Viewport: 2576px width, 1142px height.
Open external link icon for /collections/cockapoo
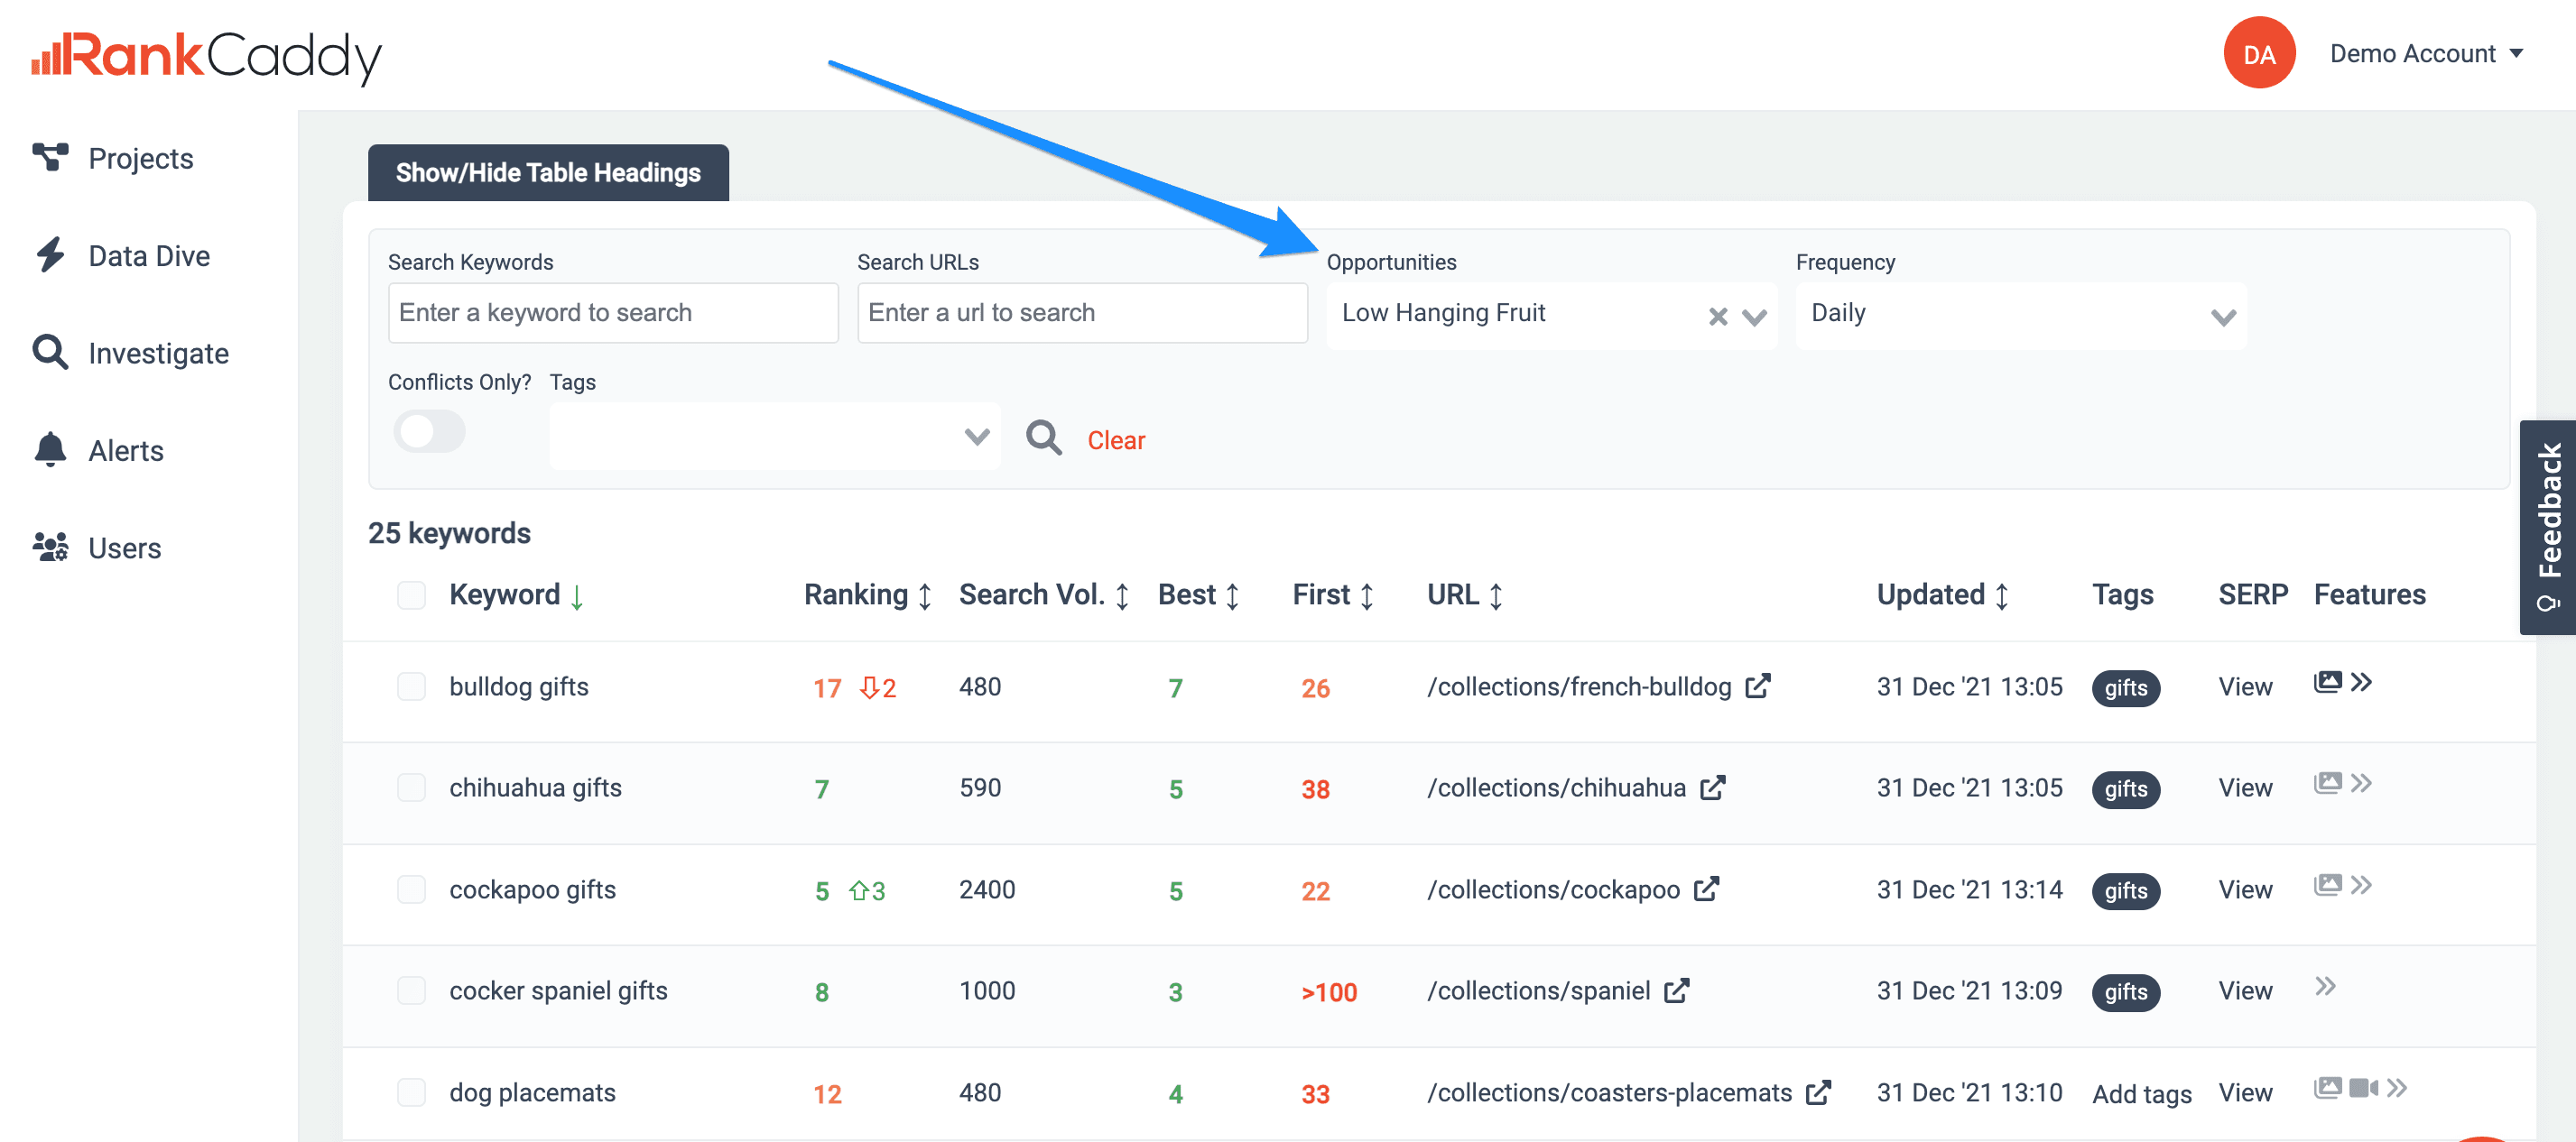point(1706,889)
